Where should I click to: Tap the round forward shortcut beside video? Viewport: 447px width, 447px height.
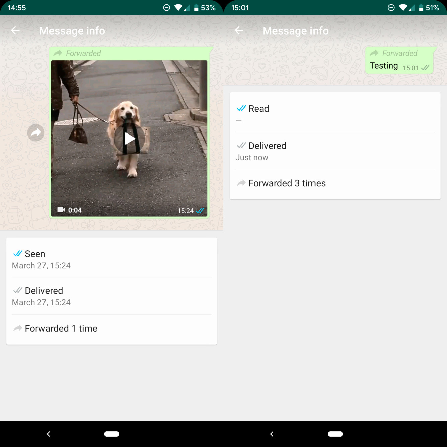click(36, 133)
